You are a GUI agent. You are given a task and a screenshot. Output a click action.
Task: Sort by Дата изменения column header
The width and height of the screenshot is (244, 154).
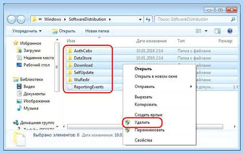151,41
